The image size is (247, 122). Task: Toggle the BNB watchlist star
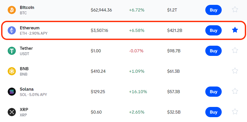pos(235,71)
